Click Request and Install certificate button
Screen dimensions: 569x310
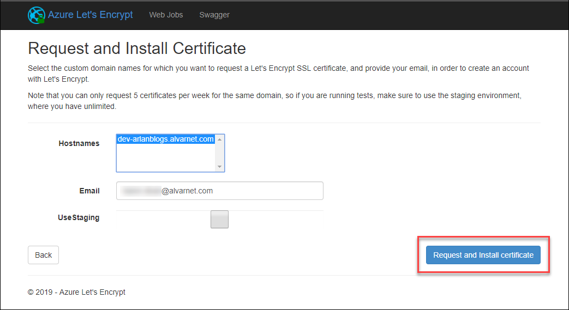(483, 255)
